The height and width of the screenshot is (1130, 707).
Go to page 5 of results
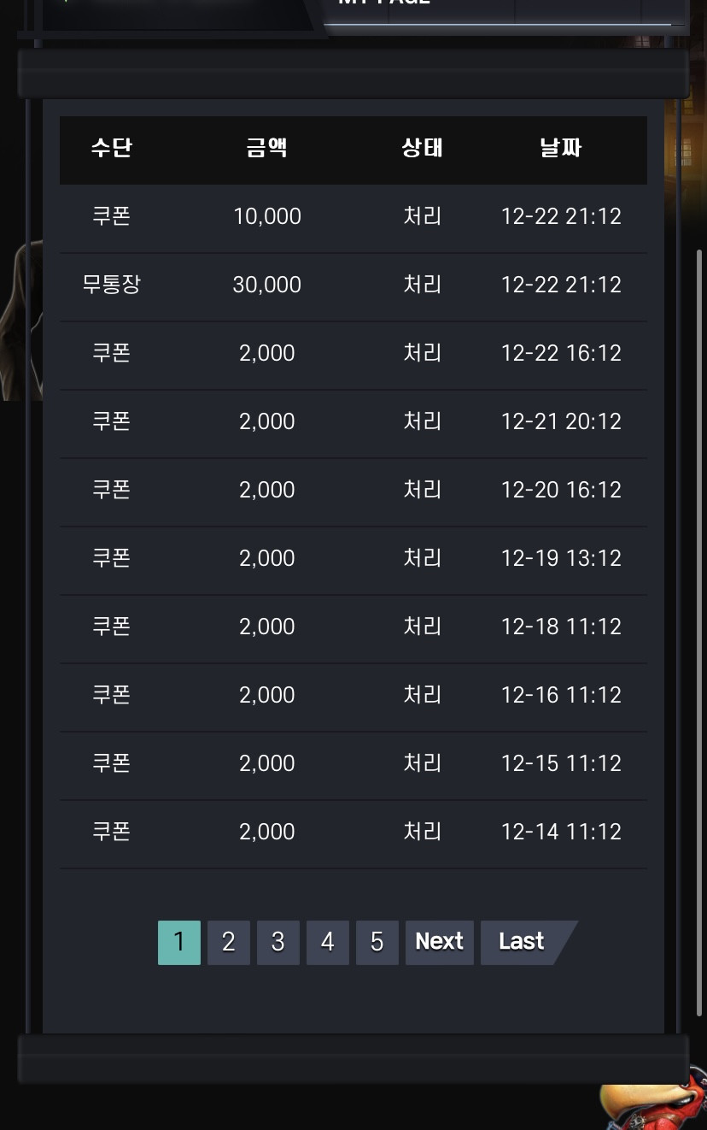coord(377,942)
